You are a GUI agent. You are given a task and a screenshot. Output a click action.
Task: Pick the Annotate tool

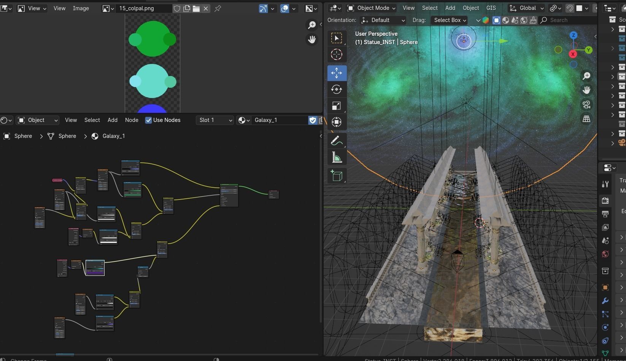(337, 141)
